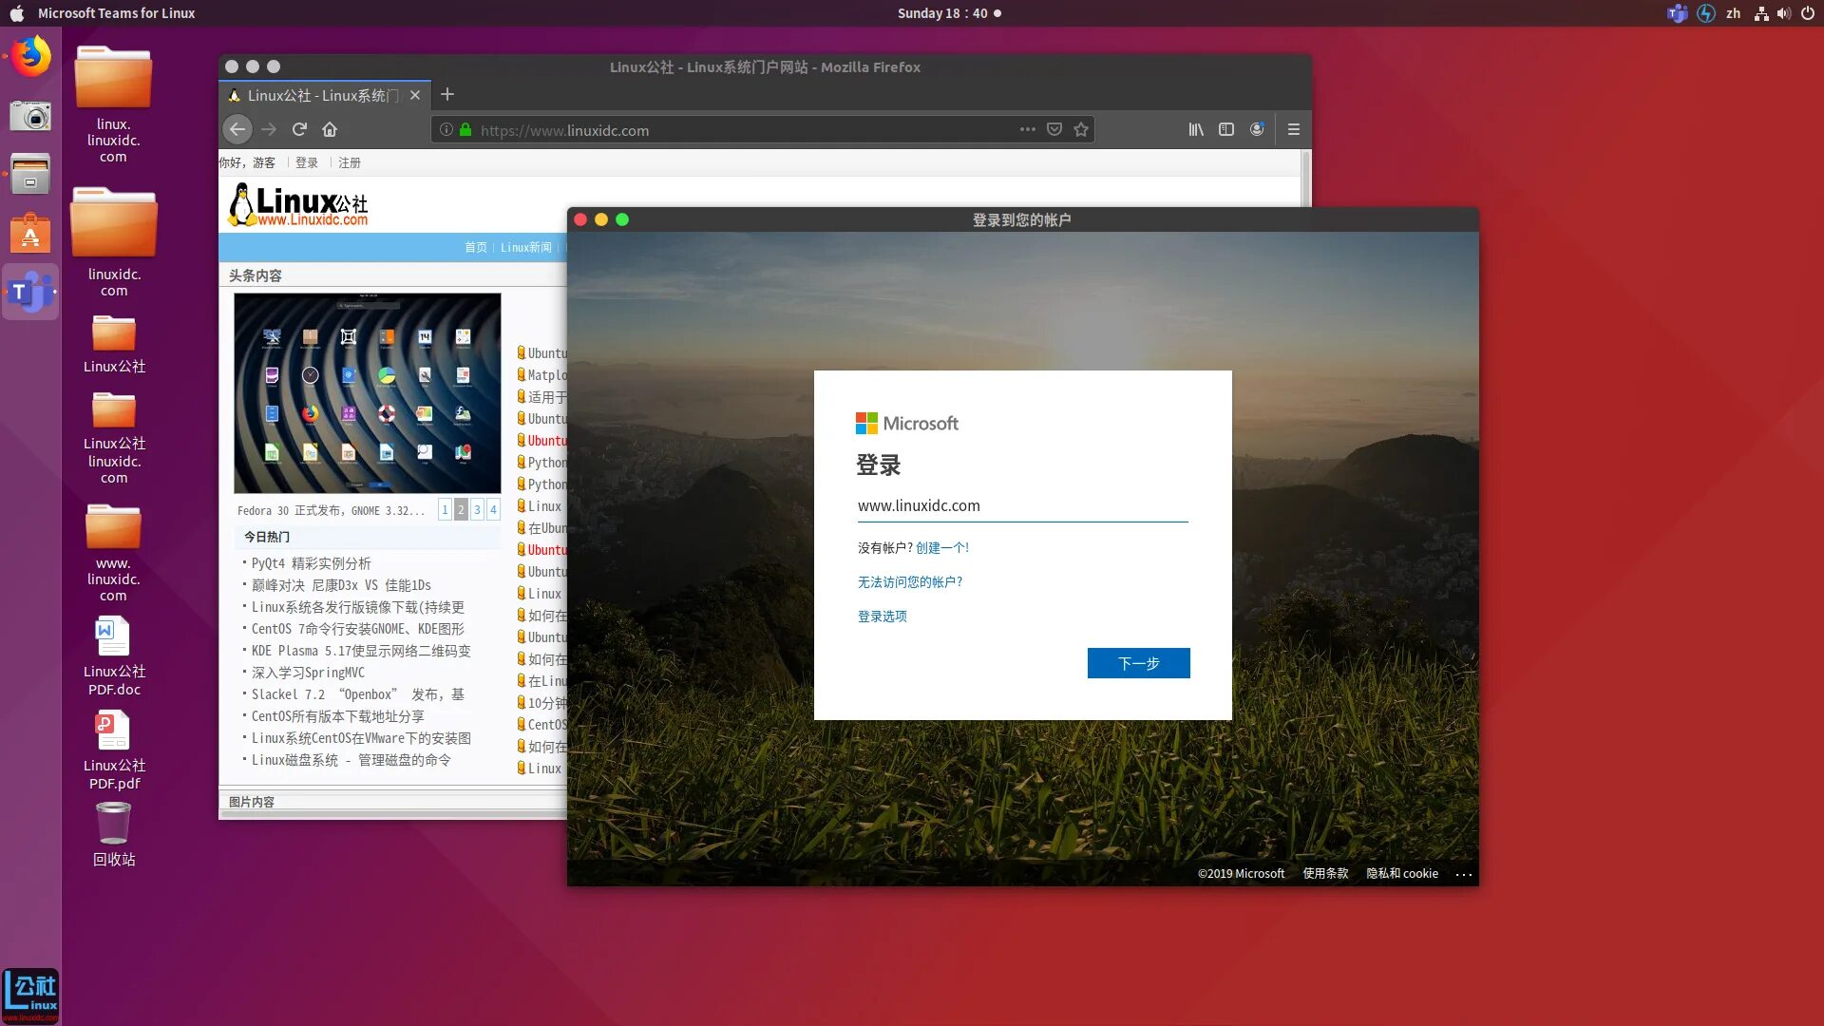Launch the screenshot camera app in dock
This screenshot has width=1824, height=1026.
[30, 116]
